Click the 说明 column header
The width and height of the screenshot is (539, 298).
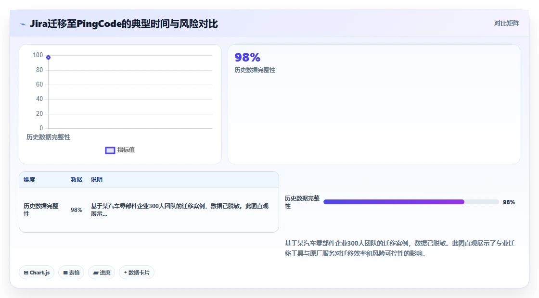pos(97,180)
